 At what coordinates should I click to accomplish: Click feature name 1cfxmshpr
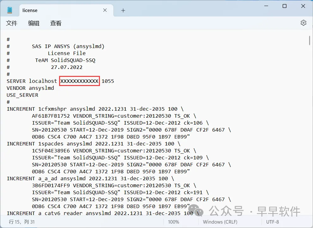pyautogui.click(x=52, y=109)
